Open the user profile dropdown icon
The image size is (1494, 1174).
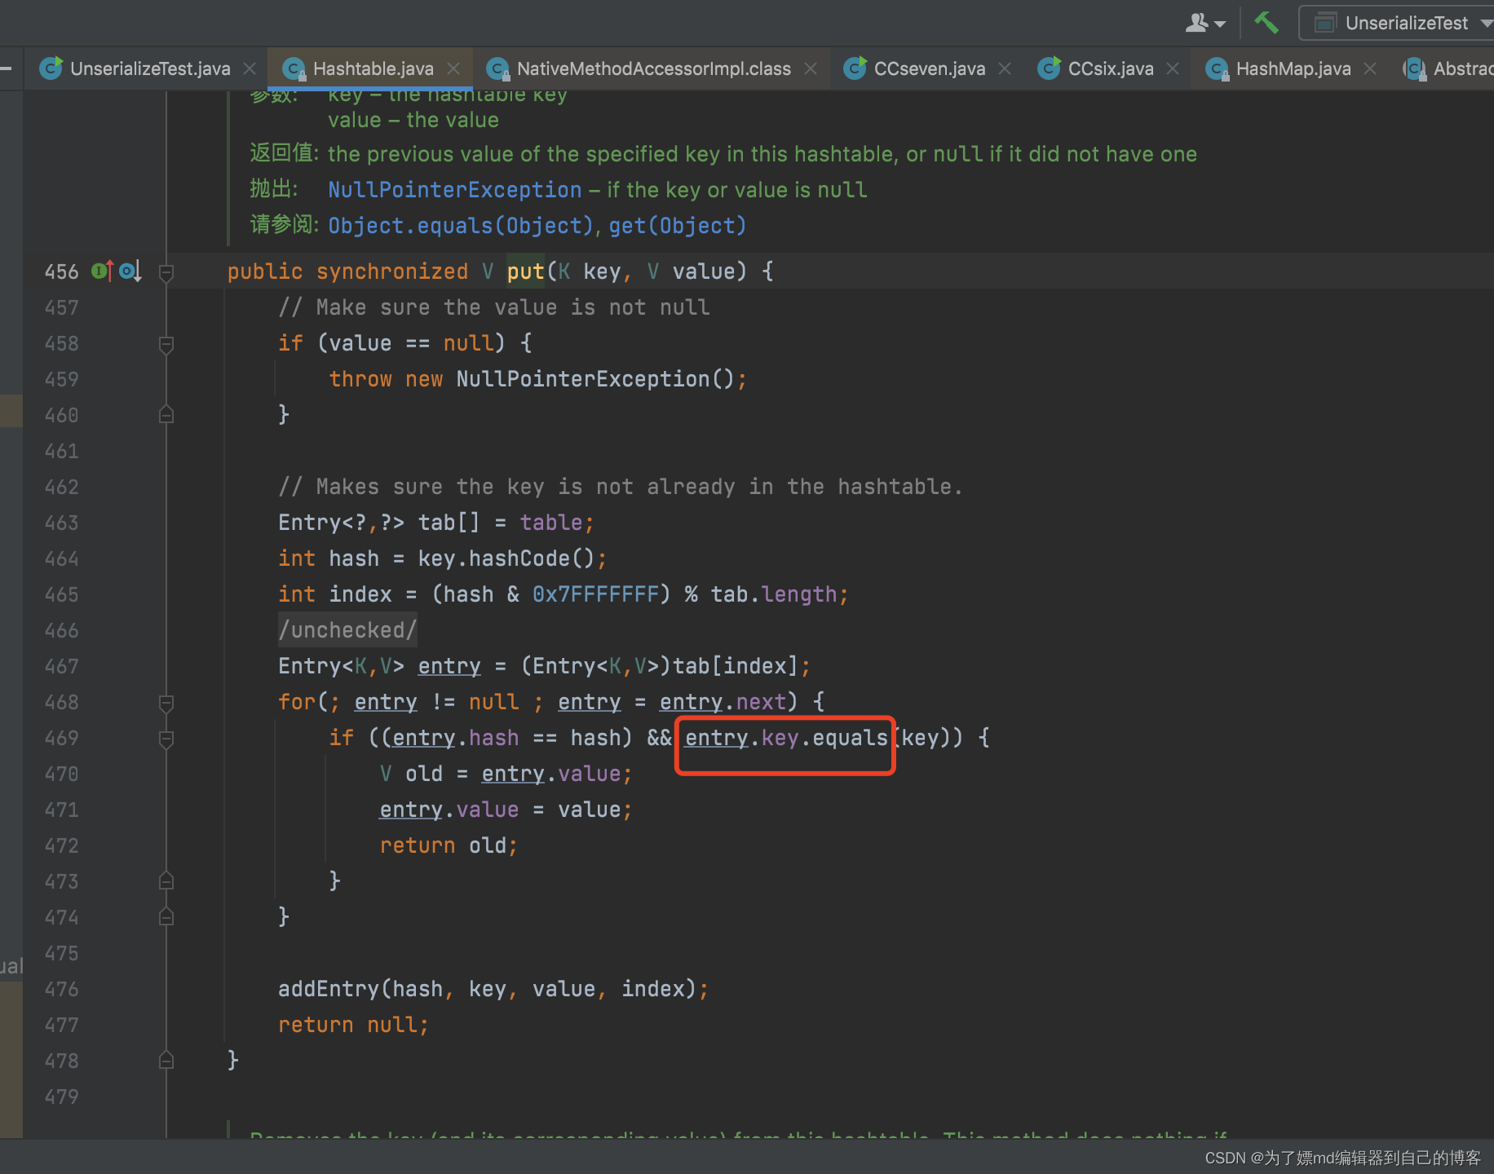[1205, 23]
